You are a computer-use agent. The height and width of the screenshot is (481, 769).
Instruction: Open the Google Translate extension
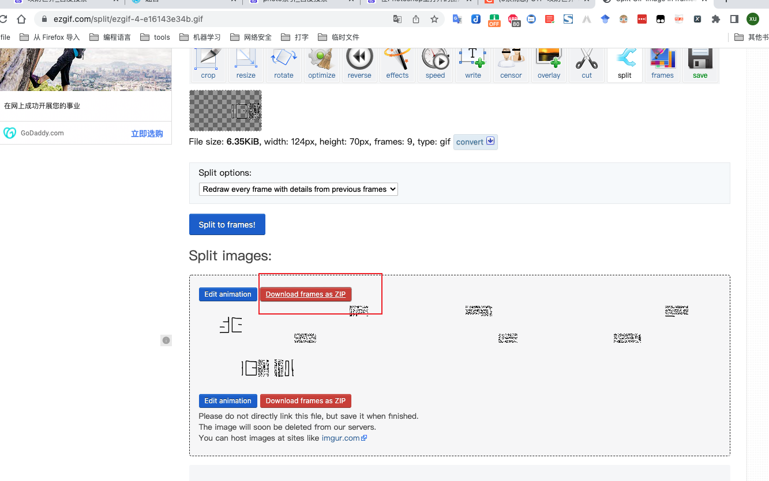click(457, 19)
